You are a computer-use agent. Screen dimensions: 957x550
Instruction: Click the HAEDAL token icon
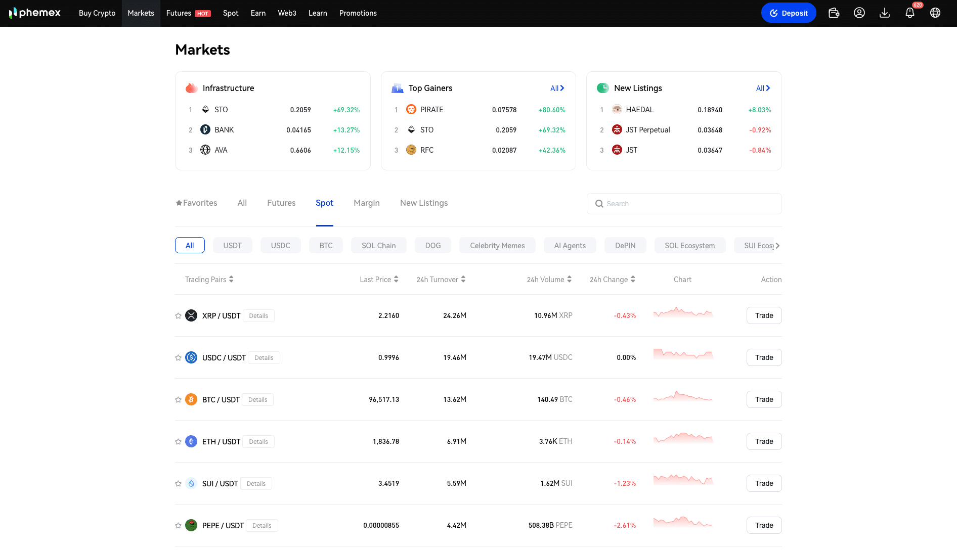pyautogui.click(x=617, y=109)
